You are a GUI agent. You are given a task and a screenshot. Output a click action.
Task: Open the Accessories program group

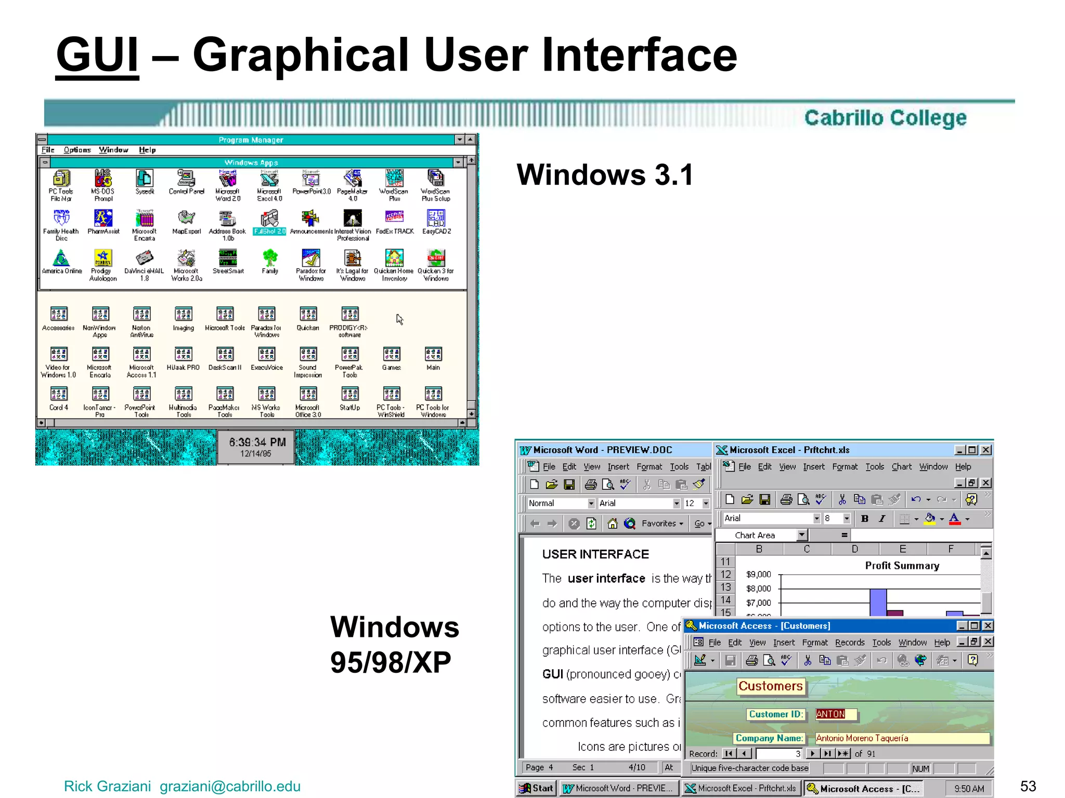pos(58,318)
